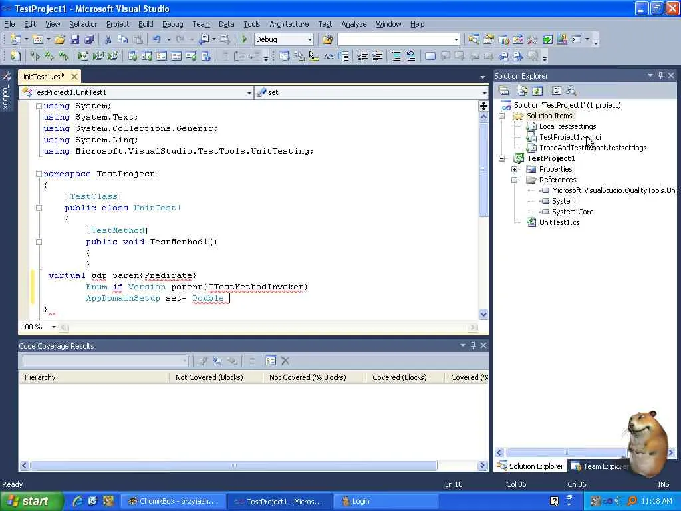
Task: Click the Open File folder icon
Action: click(59, 39)
